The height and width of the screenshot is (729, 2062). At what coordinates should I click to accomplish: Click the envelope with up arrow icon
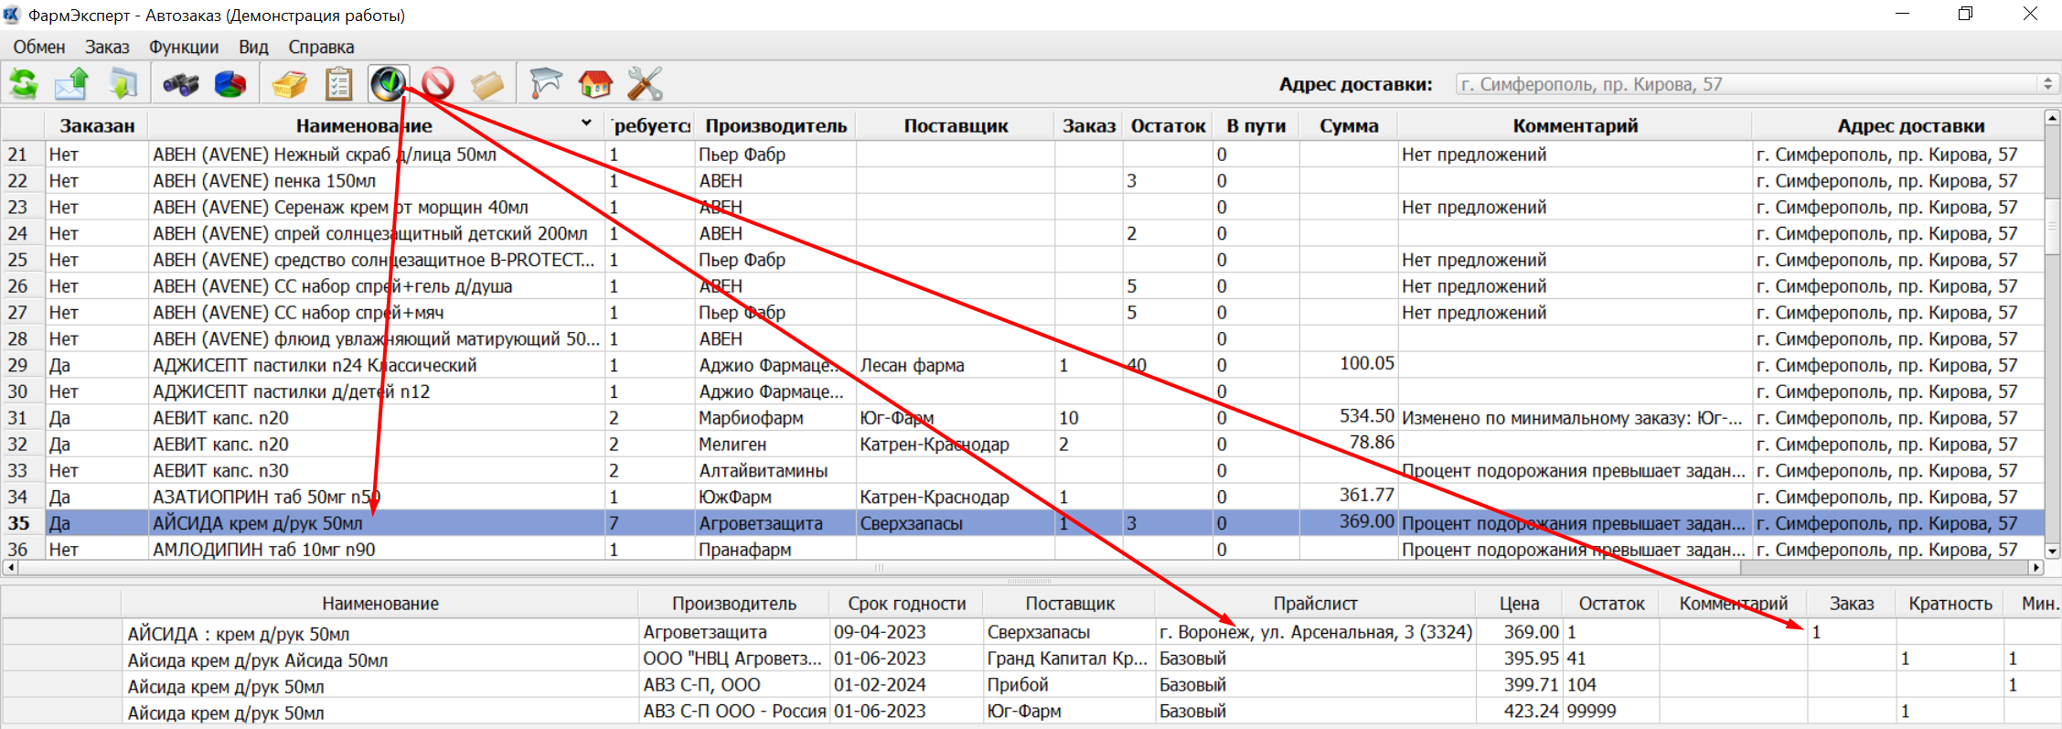pos(72,84)
